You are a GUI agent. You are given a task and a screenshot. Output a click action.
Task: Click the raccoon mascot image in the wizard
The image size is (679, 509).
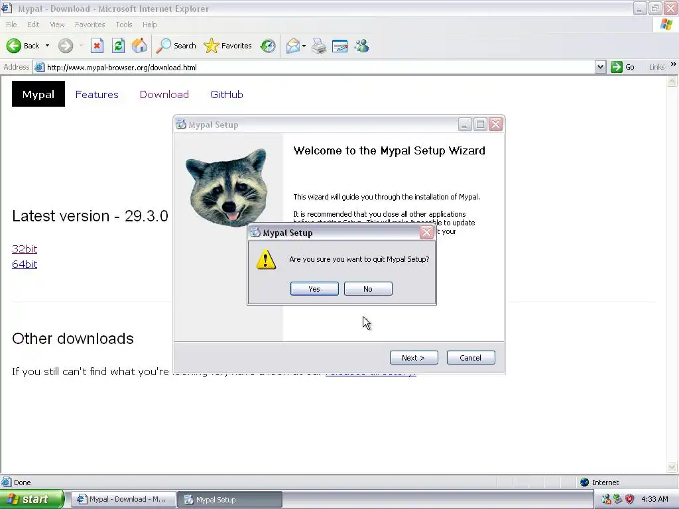[227, 188]
